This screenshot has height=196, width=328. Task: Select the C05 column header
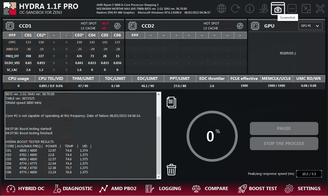pyautogui.click(x=105, y=35)
